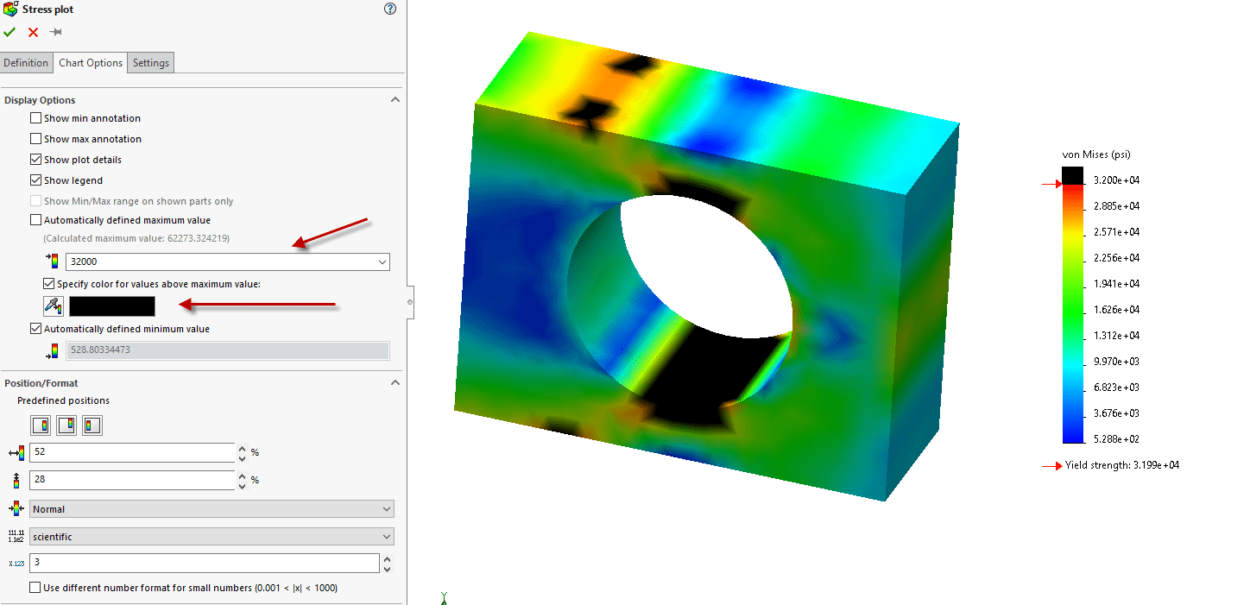Click the green checkmark to accept
The image size is (1250, 605).
click(x=9, y=32)
